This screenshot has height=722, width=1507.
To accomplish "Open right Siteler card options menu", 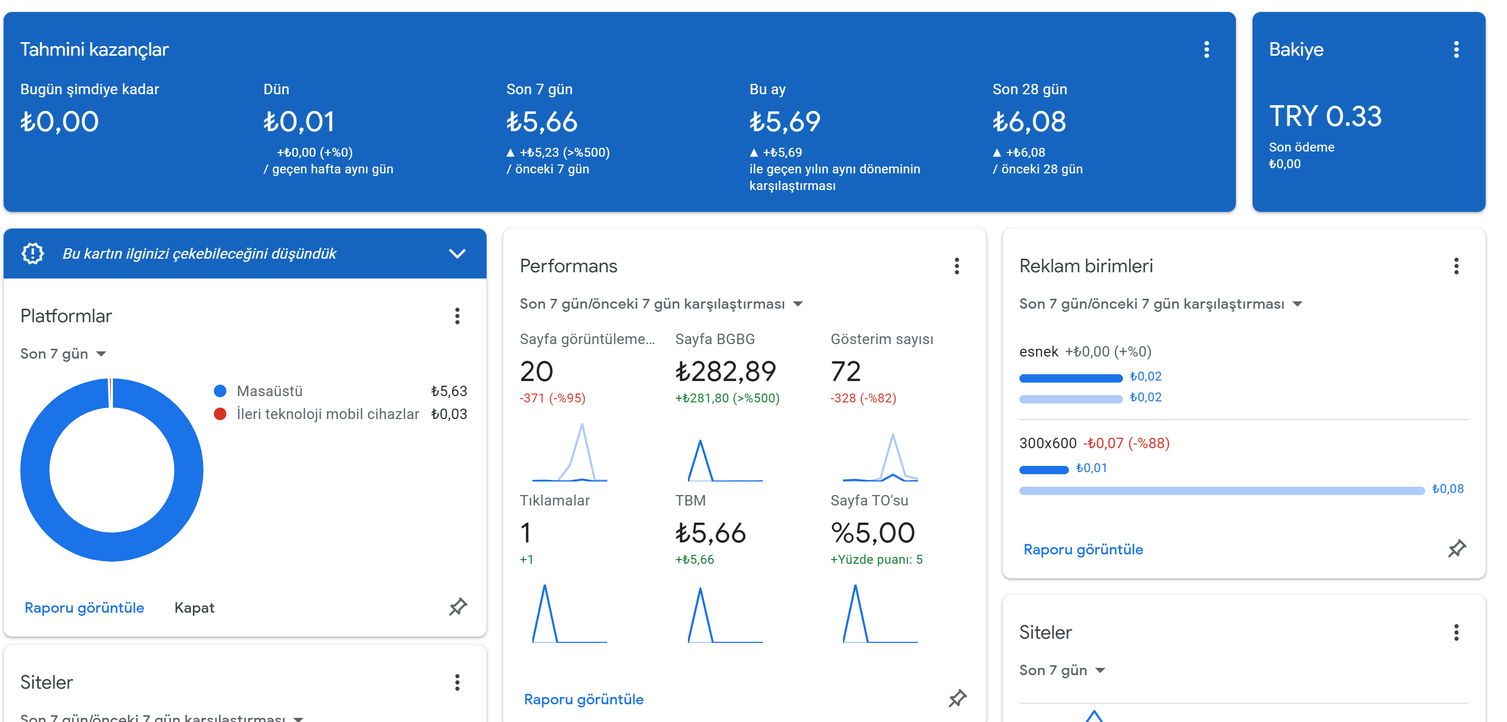I will tap(1455, 632).
